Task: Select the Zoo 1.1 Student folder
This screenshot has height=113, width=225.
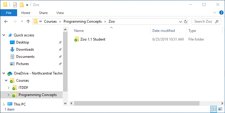Action: (93, 39)
